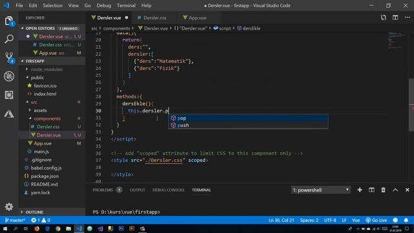Choose the pop autocomplete suggestion
Viewport: 414px width, 233px height.
click(x=248, y=118)
